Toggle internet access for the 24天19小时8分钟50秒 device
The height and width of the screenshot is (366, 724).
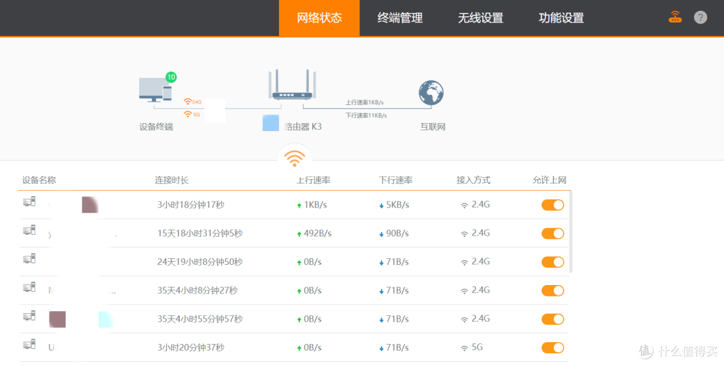pos(552,262)
